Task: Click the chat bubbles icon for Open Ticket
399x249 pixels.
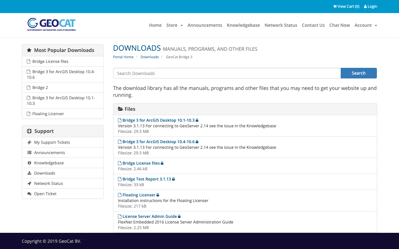Action: [29, 194]
